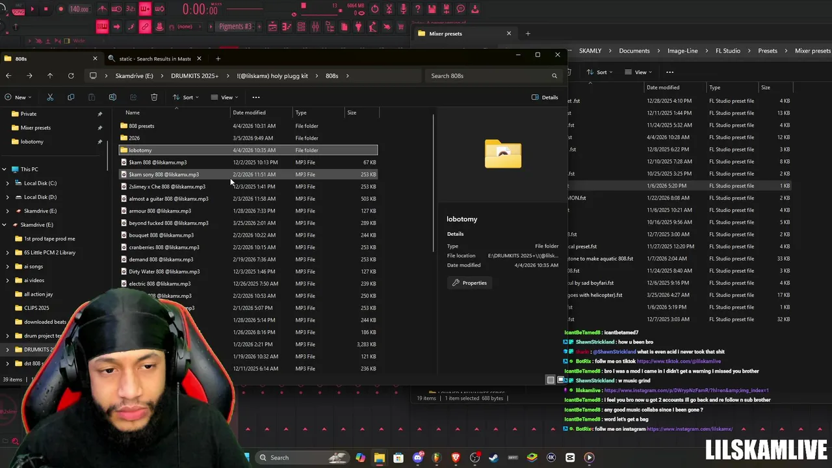
Task: Click the FL Studio play button
Action: [x=32, y=9]
